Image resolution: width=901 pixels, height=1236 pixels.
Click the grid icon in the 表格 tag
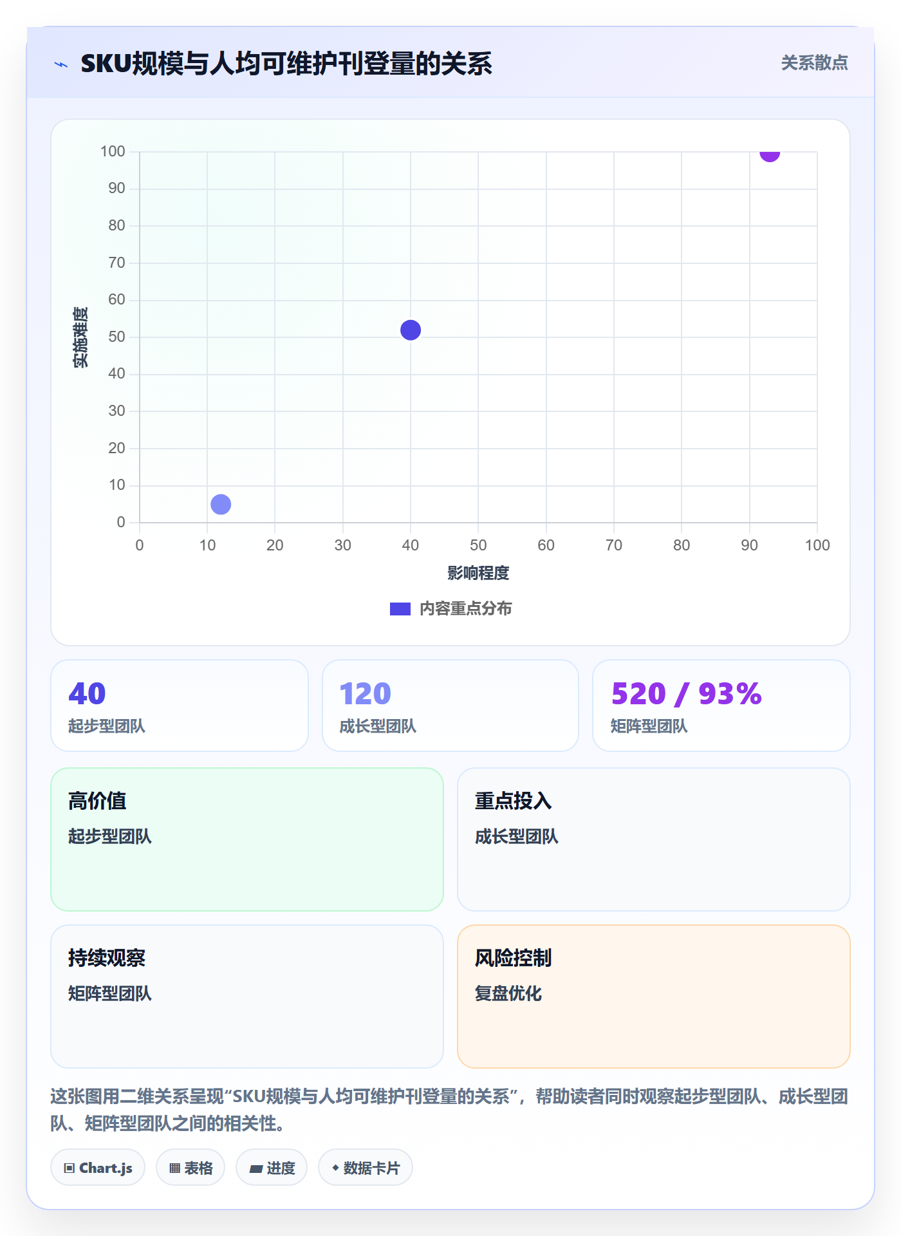click(174, 1168)
